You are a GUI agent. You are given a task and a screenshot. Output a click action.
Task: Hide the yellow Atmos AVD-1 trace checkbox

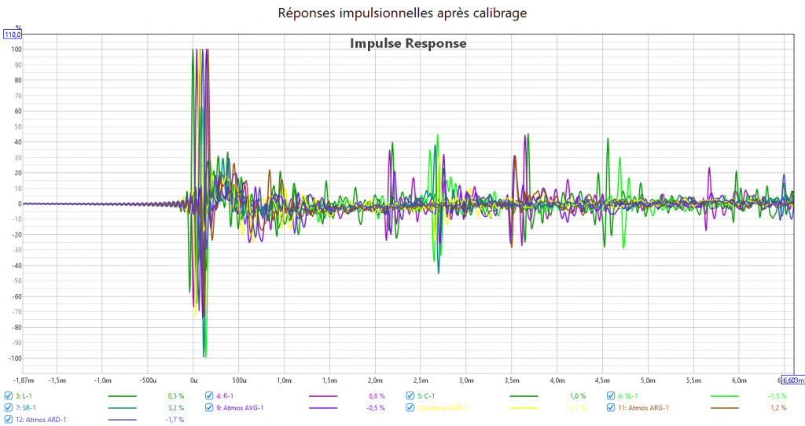[411, 408]
